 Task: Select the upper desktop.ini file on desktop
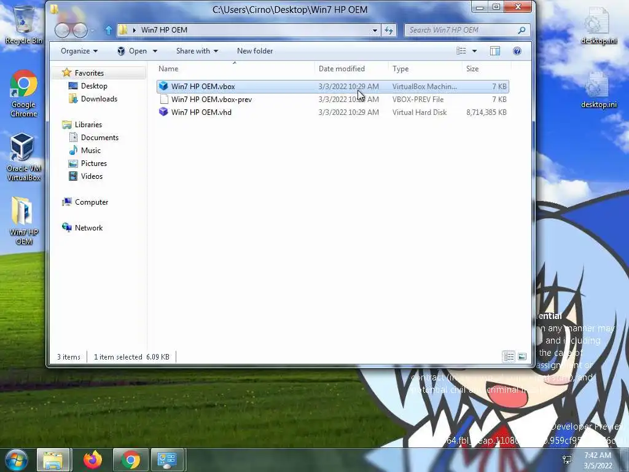coord(599,26)
